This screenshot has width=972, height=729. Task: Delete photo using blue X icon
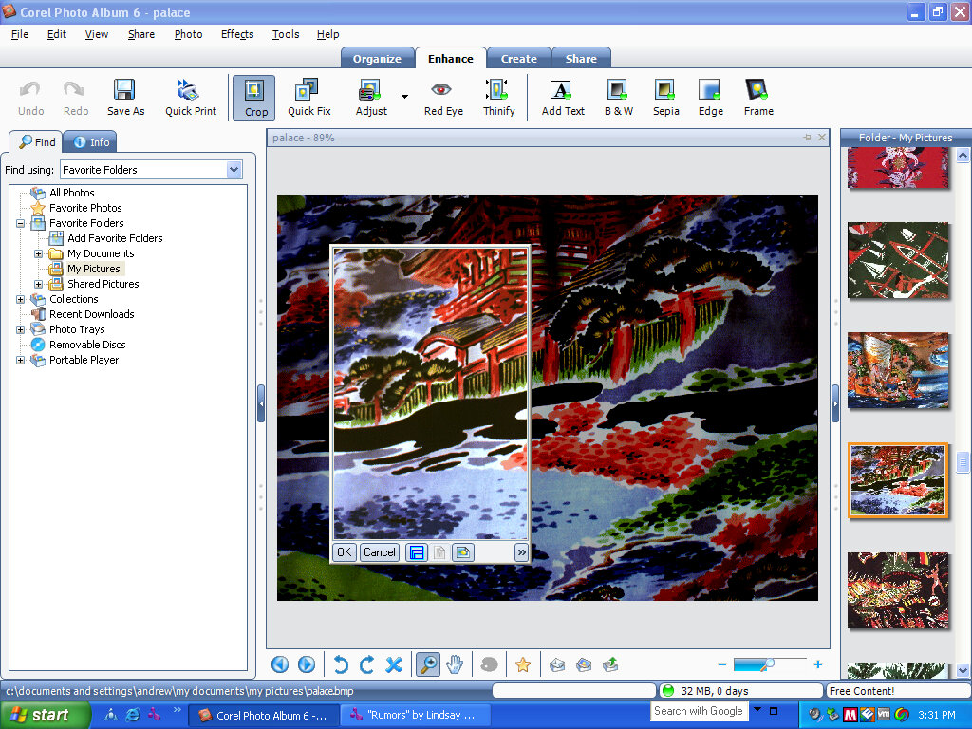click(x=394, y=665)
